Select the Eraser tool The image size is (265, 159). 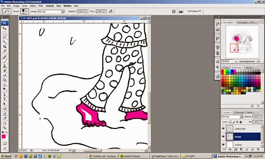pos(4,76)
